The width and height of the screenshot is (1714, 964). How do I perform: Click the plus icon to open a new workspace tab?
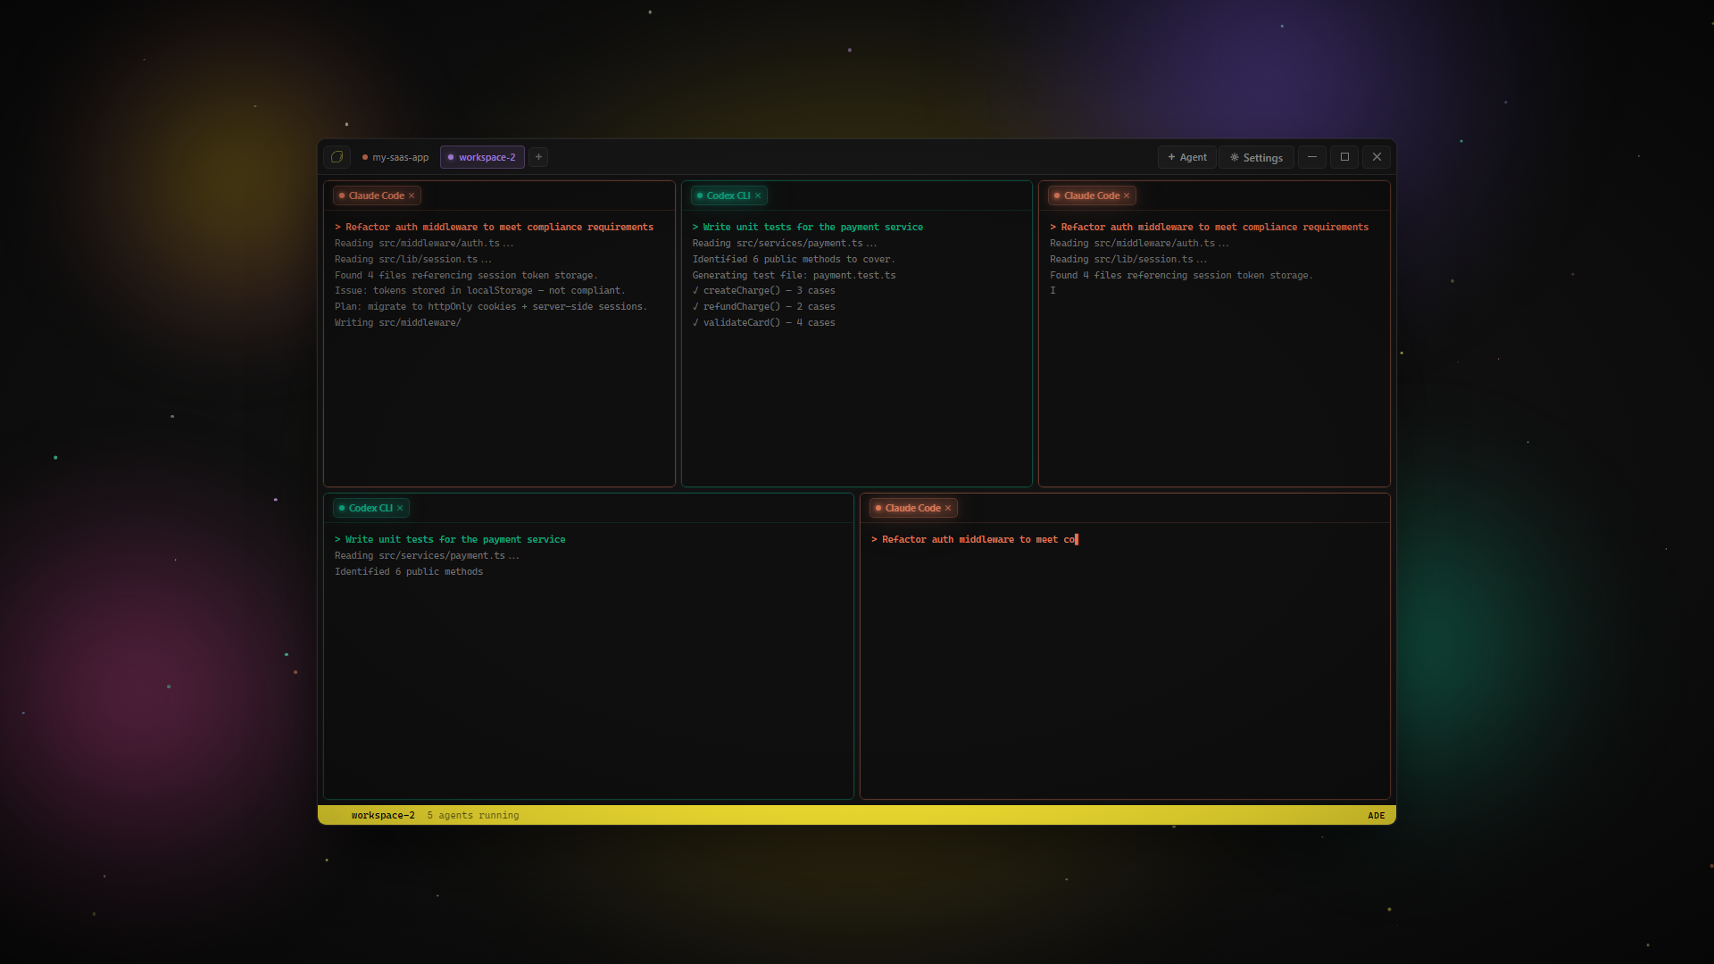(538, 156)
